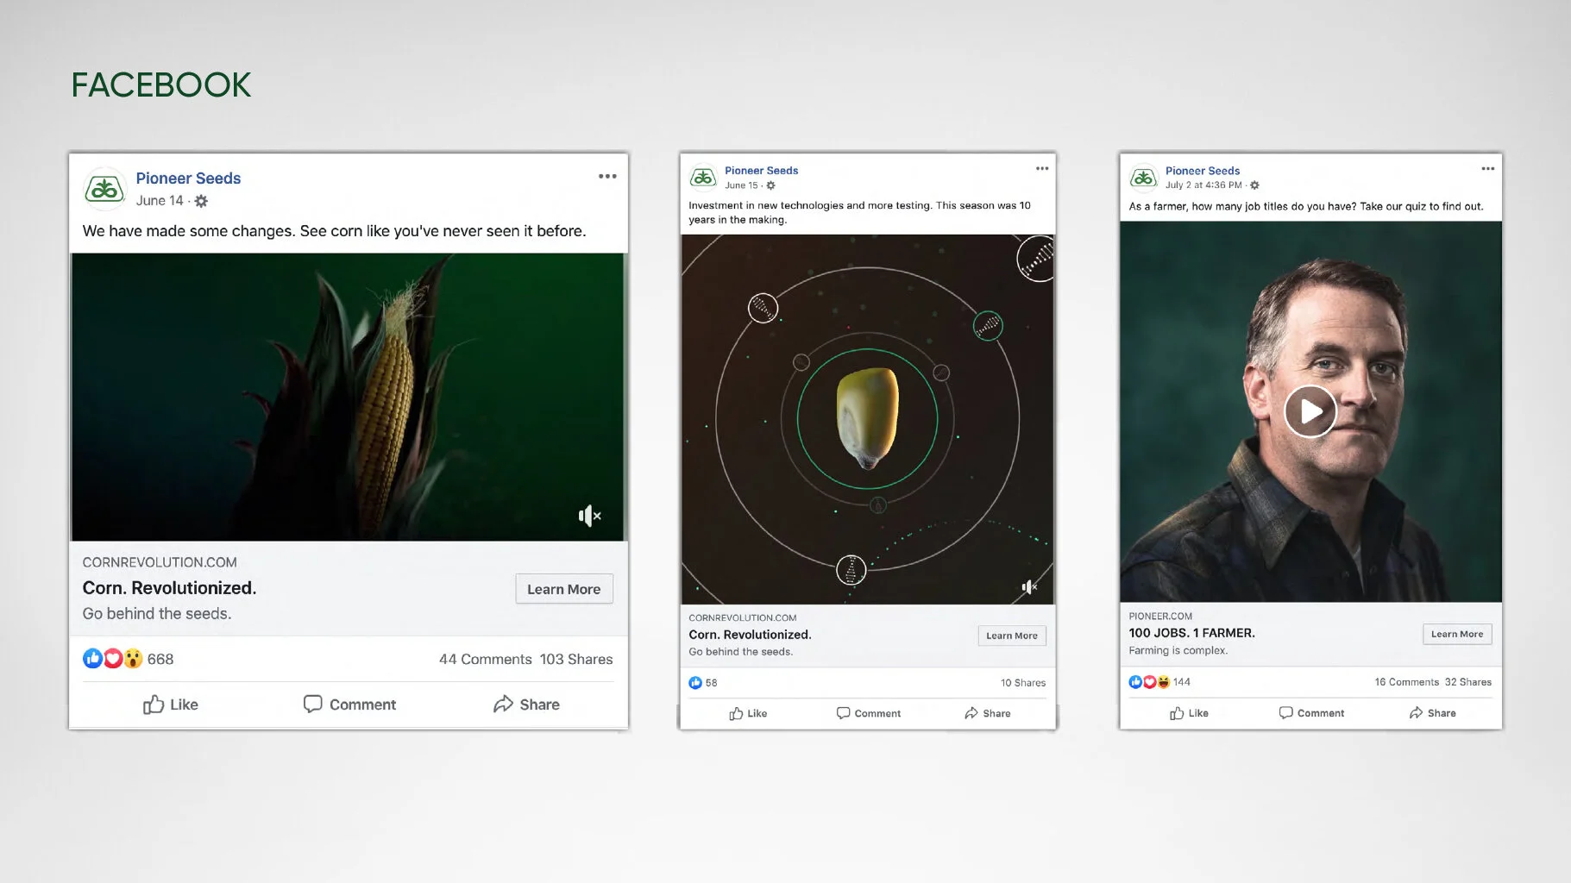The image size is (1571, 883).
Task: Click audience gear icon next to June 14
Action: coord(201,201)
